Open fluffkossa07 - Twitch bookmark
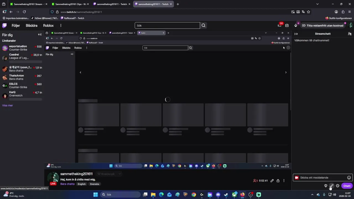This screenshot has width=354, height=199. coord(72,18)
